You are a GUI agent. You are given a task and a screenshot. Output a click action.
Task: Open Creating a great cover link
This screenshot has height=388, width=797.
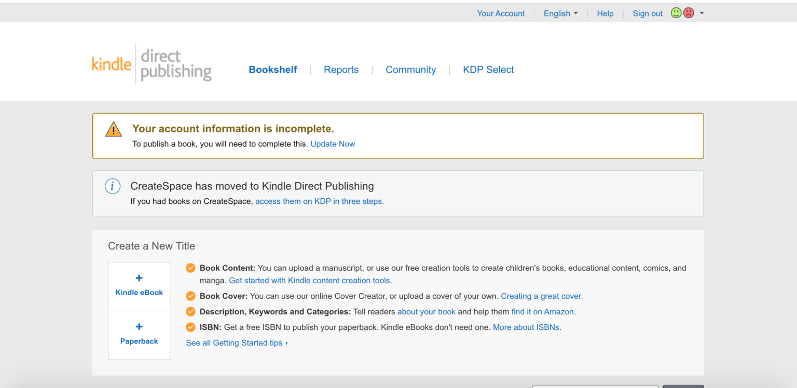click(x=541, y=296)
